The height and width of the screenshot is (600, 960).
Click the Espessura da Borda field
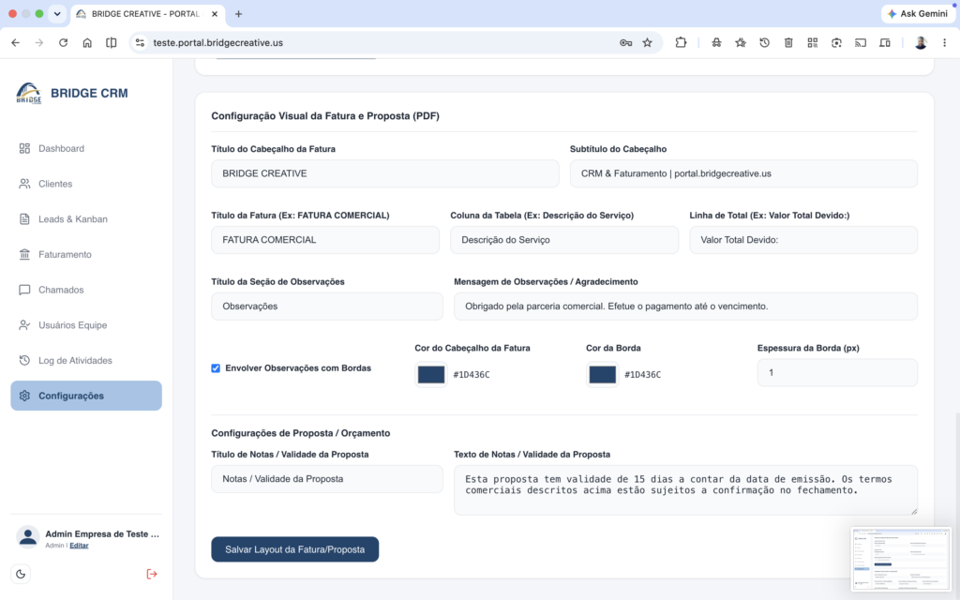click(837, 372)
